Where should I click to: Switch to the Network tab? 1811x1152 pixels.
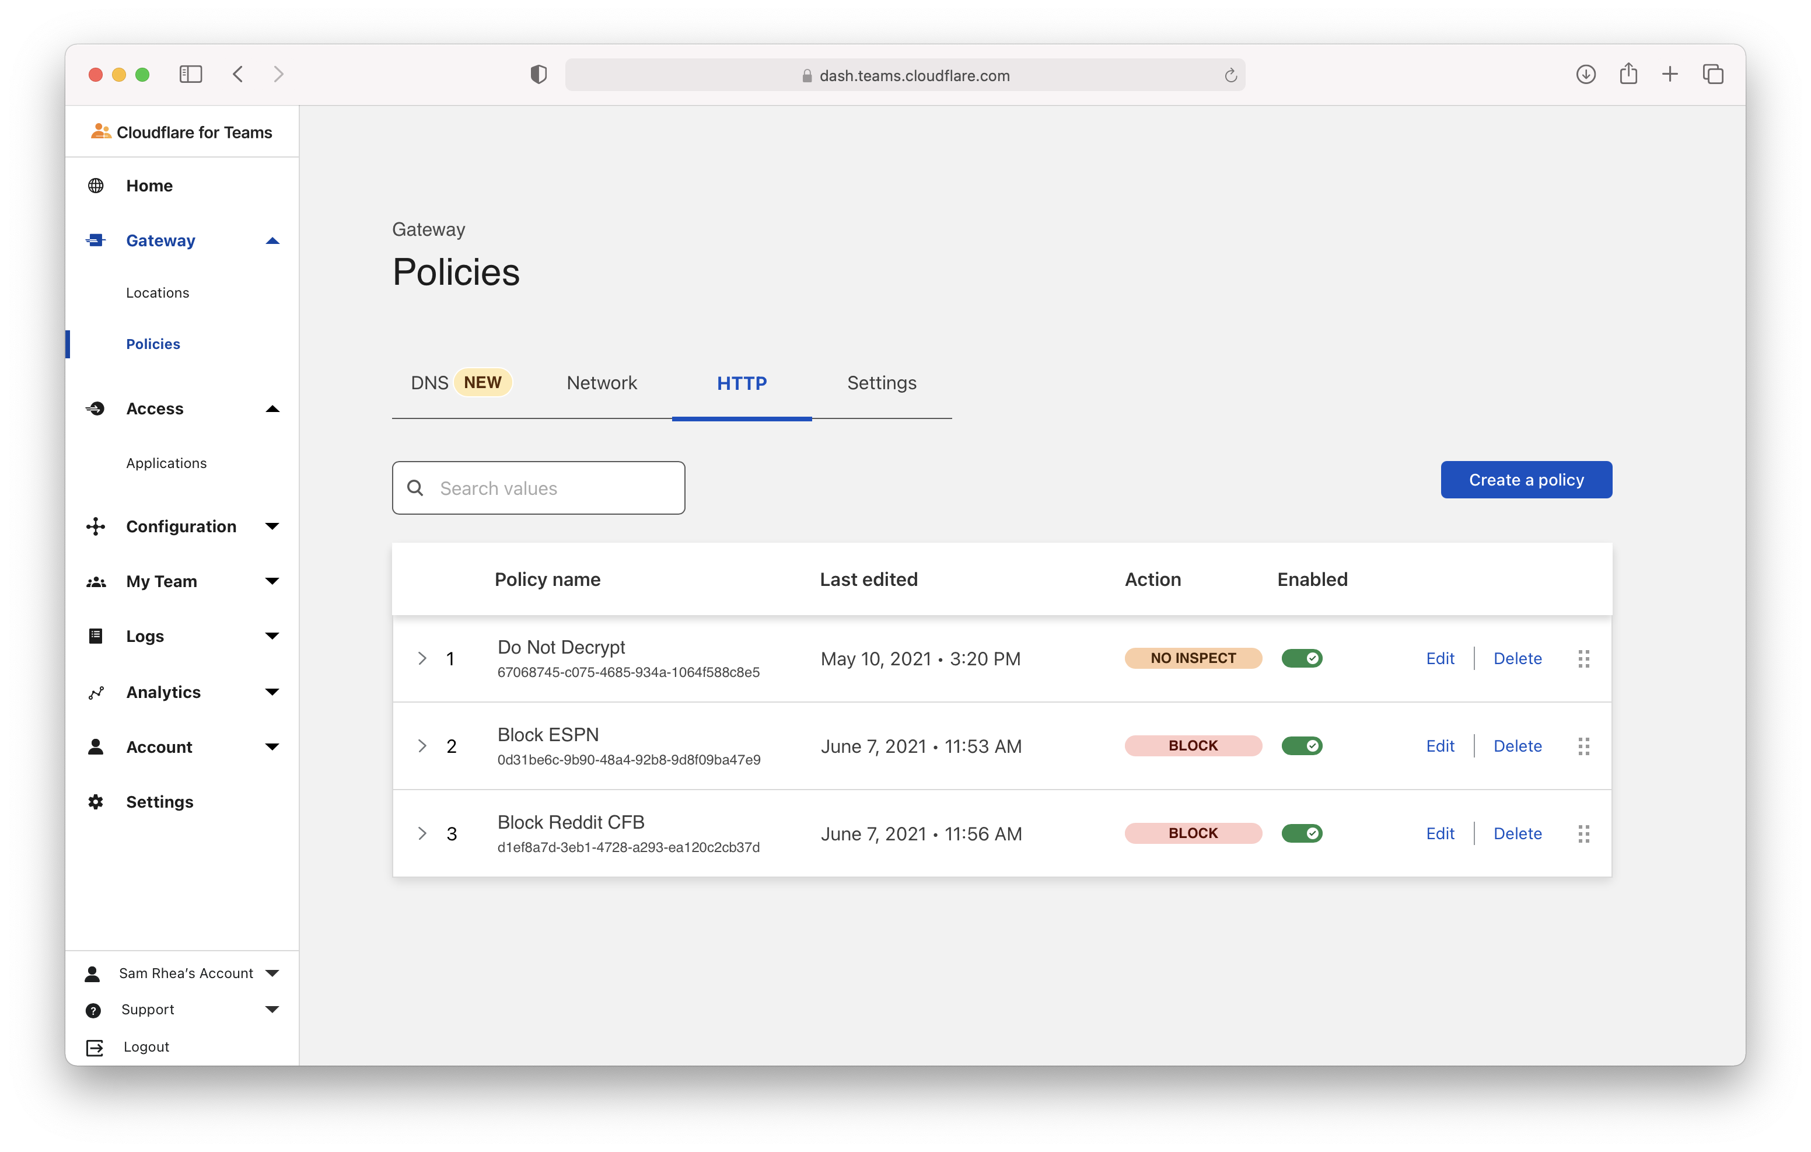click(x=602, y=383)
